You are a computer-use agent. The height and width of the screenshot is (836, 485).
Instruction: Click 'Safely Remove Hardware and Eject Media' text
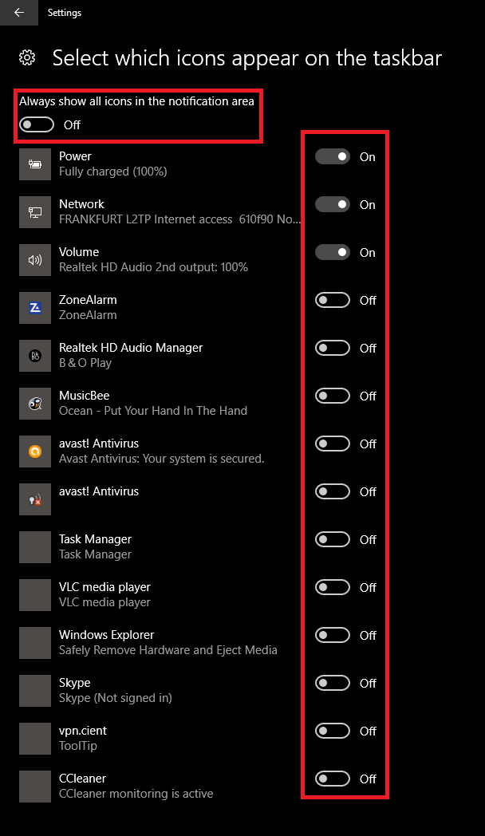pos(168,650)
